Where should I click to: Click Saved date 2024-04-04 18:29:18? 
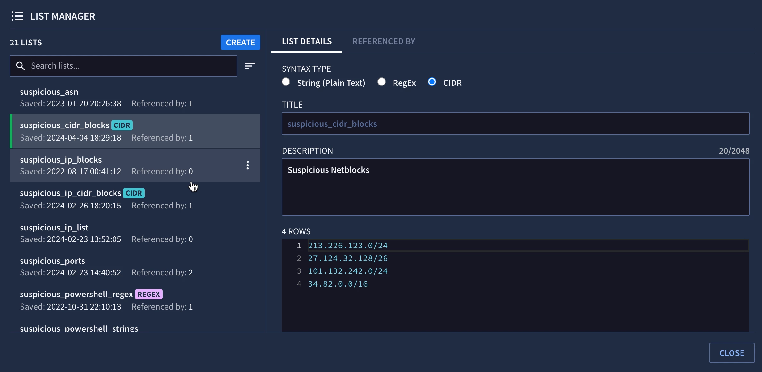(84, 138)
